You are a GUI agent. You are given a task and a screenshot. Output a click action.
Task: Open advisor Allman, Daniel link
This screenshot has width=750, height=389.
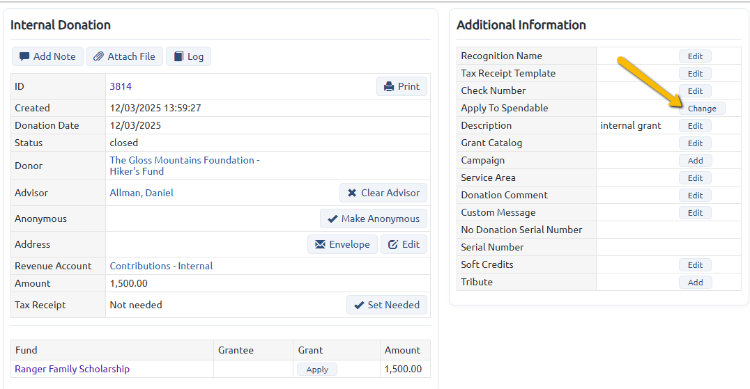click(141, 193)
